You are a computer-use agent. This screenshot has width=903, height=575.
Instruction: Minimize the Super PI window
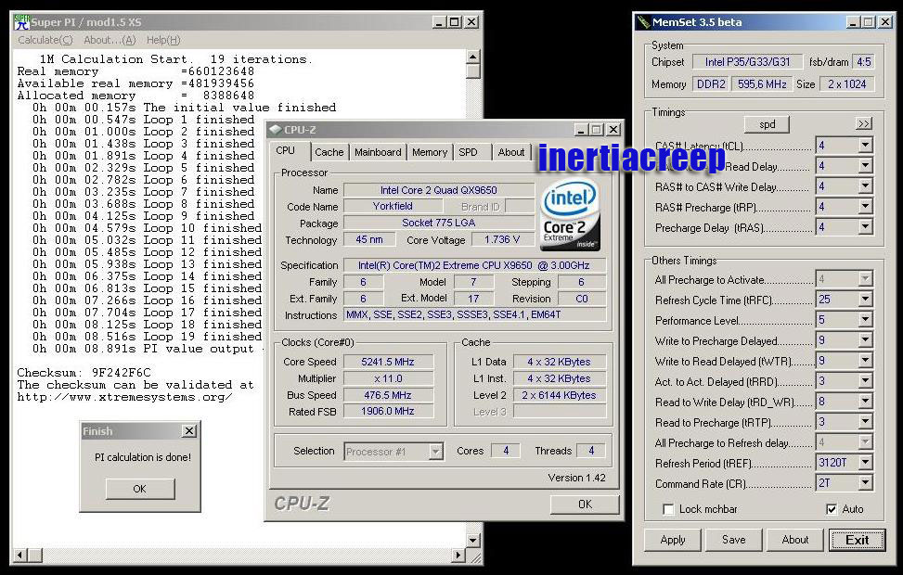(x=439, y=22)
